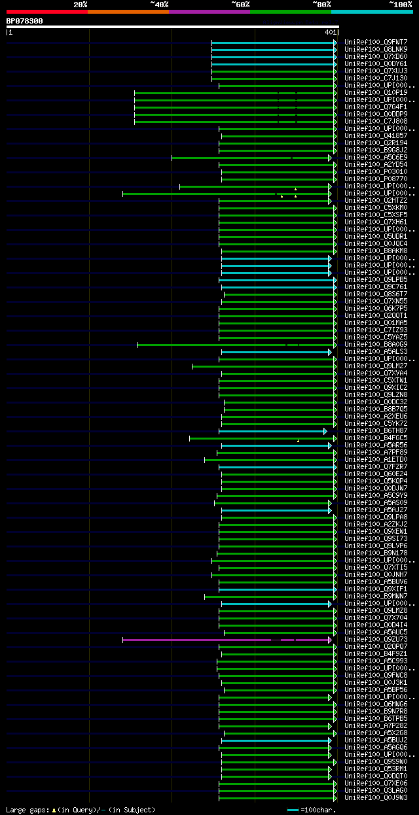Choose the UniRef100_B8A0G9 hit

[376, 344]
